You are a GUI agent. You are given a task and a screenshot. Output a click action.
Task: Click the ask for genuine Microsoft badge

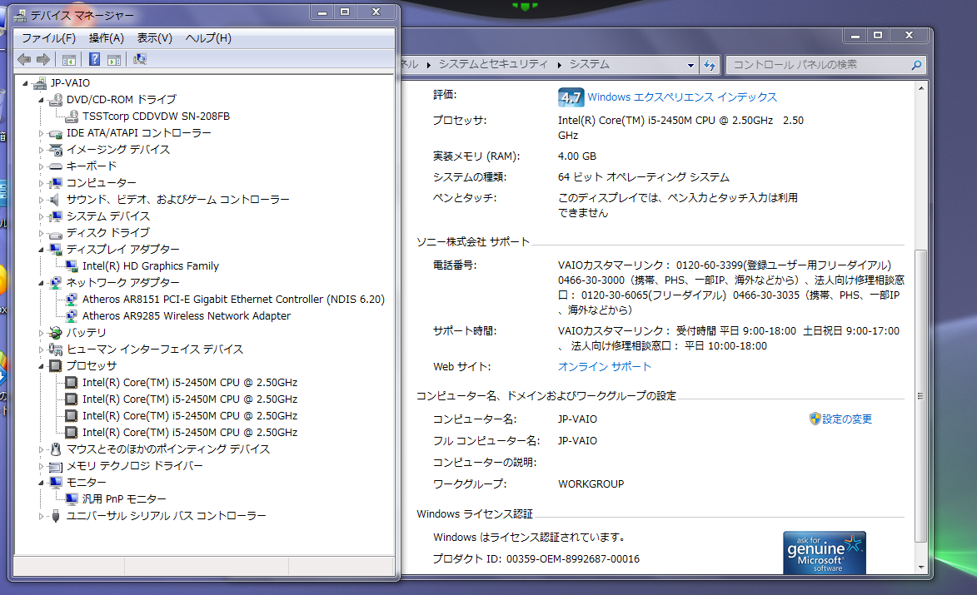[x=825, y=552]
